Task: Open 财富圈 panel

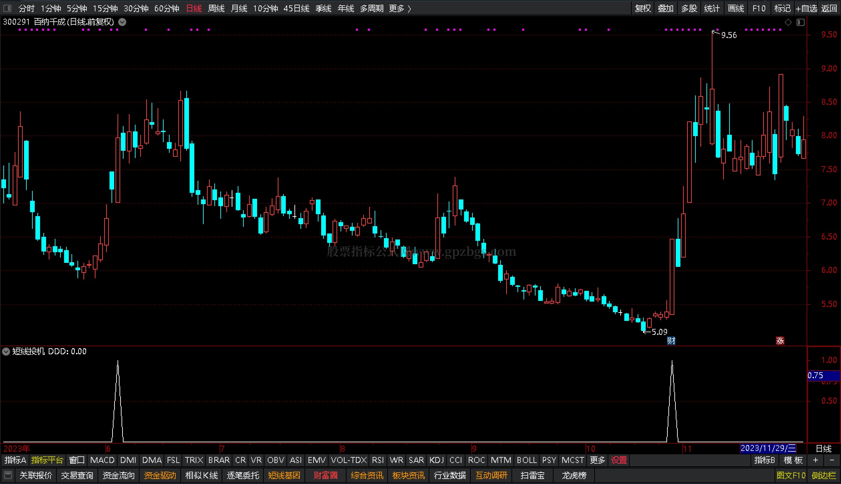Action: [x=326, y=475]
